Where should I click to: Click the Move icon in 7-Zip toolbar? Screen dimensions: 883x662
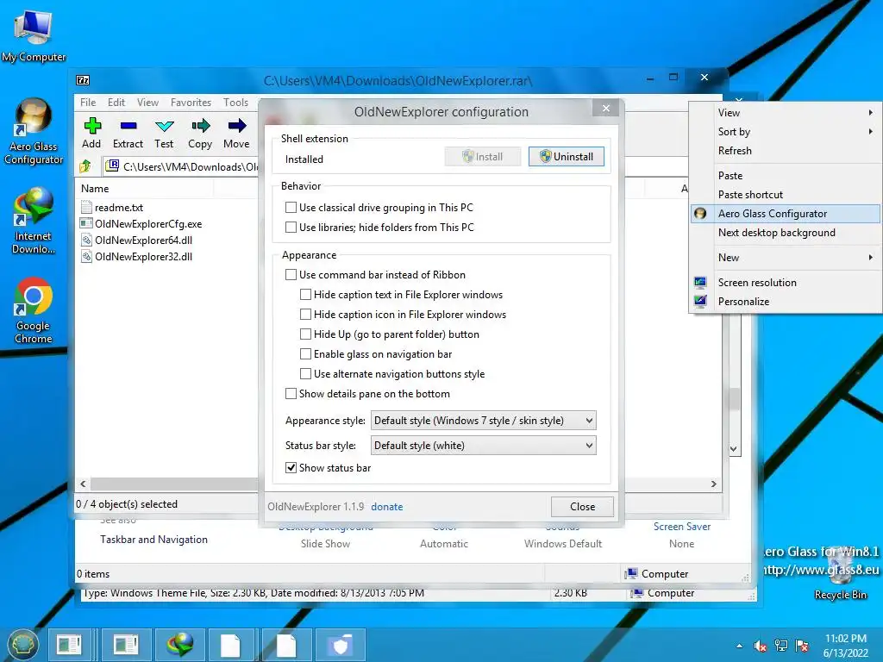(x=236, y=126)
